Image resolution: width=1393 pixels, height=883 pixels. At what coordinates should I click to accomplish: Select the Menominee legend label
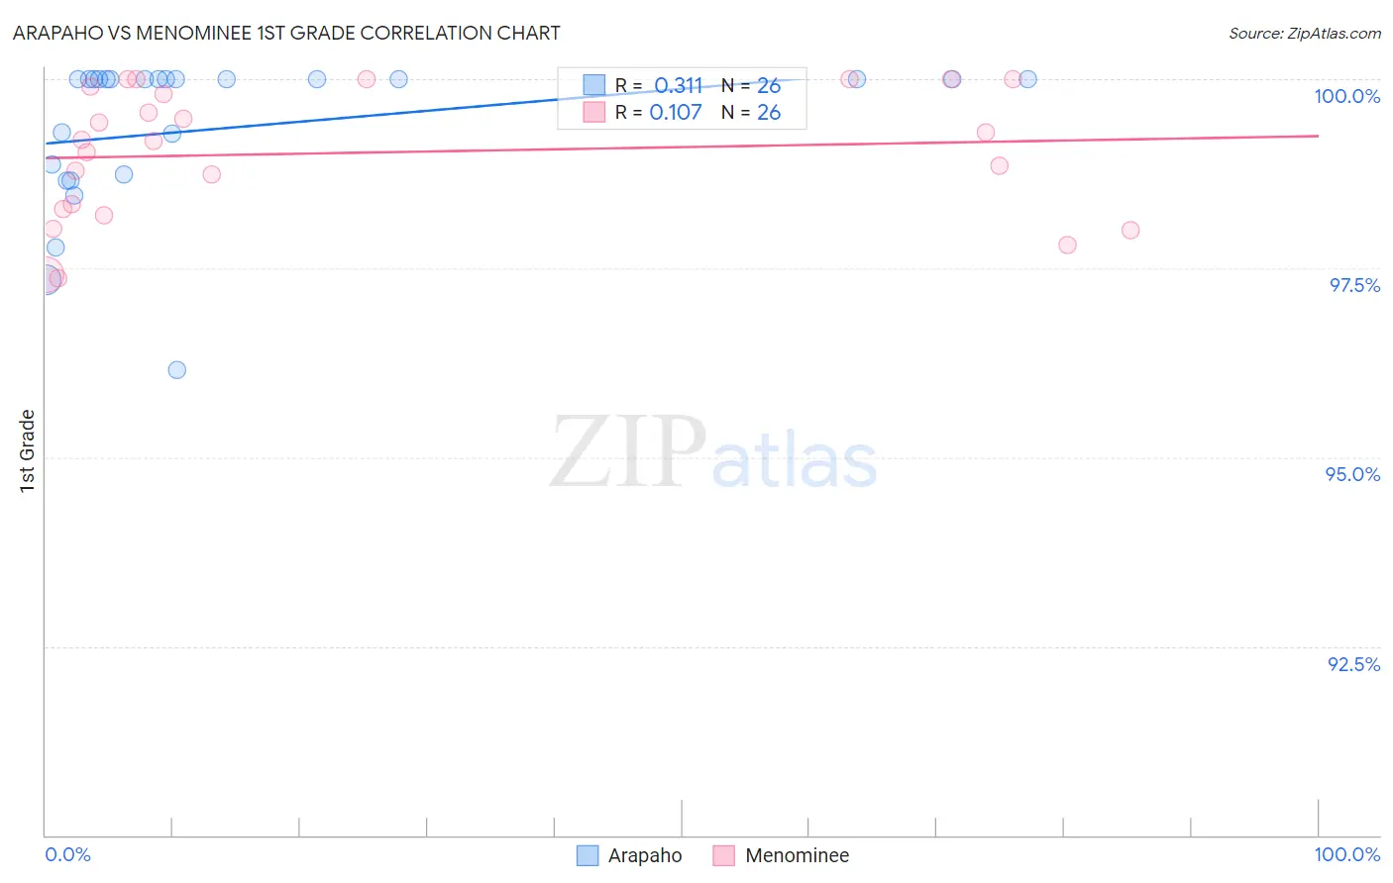(798, 855)
